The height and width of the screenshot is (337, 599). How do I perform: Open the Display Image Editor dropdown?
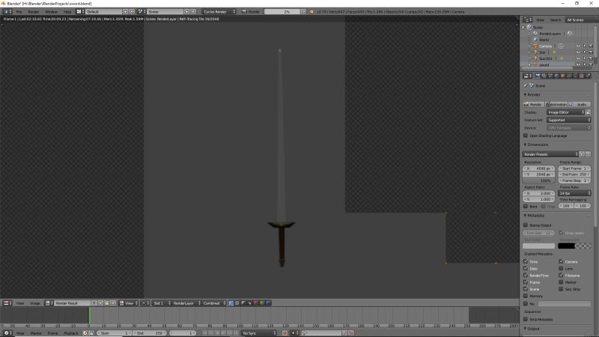pyautogui.click(x=565, y=112)
